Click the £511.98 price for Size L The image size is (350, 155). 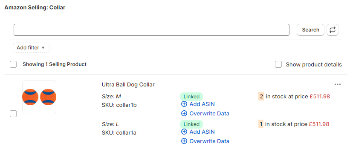point(319,124)
